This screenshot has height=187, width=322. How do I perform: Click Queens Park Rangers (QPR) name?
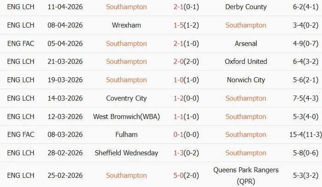(x=246, y=175)
